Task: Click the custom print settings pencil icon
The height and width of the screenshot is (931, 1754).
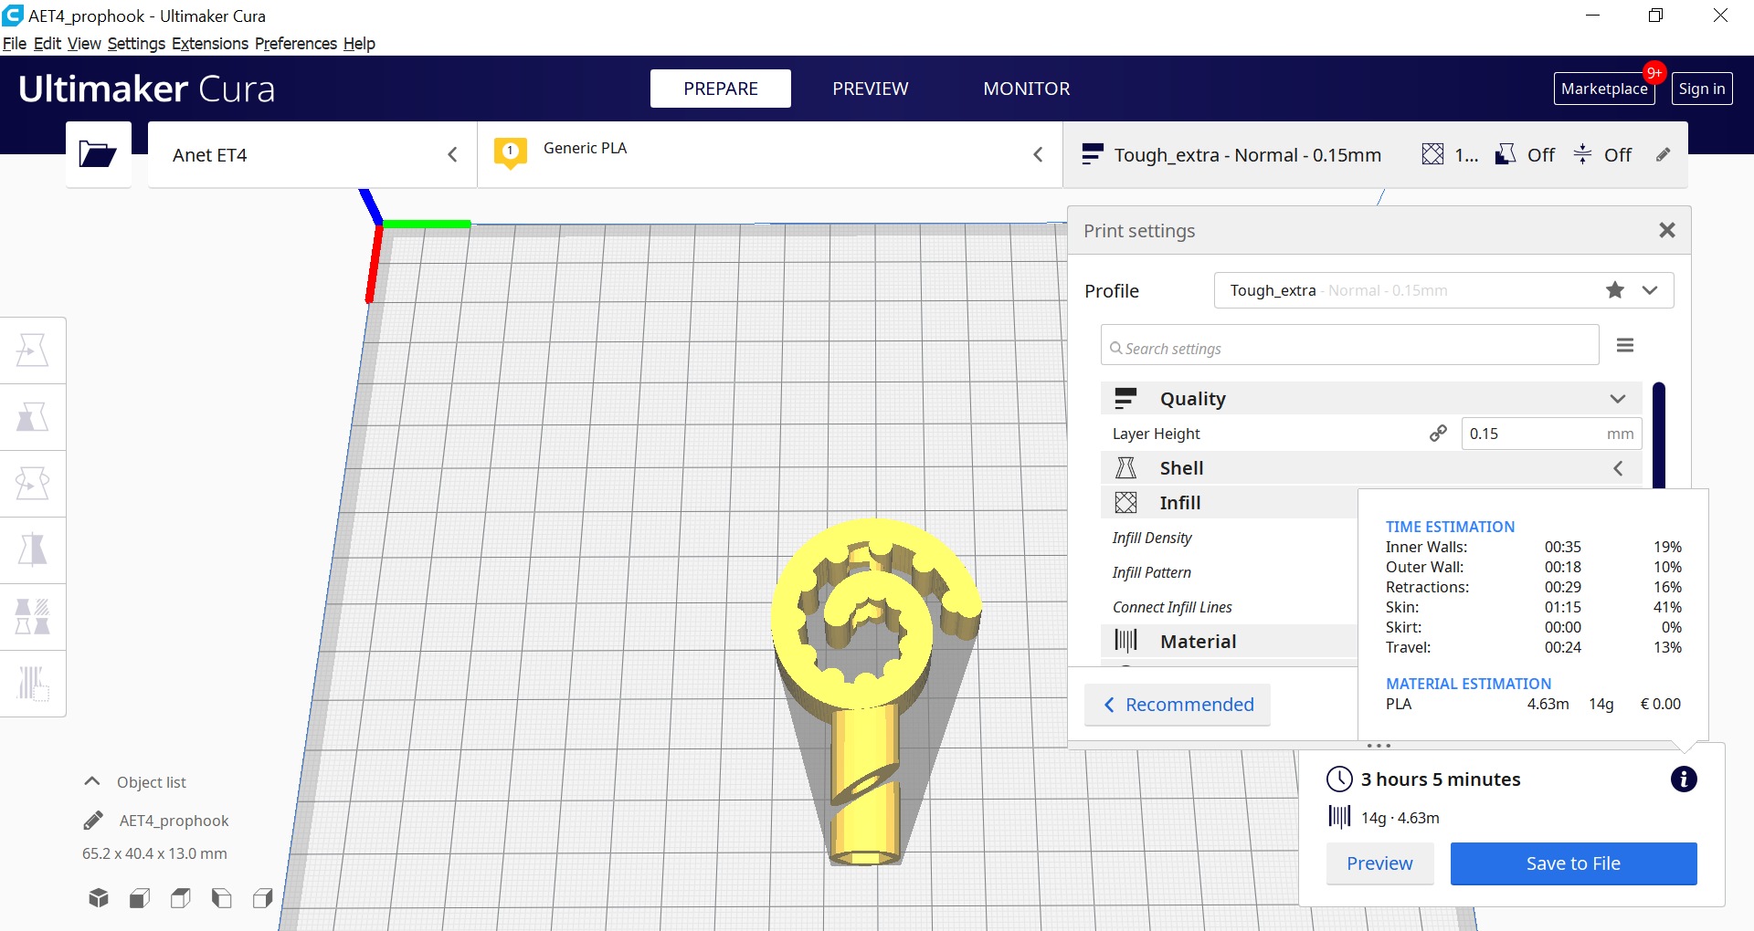Action: pos(1663,154)
